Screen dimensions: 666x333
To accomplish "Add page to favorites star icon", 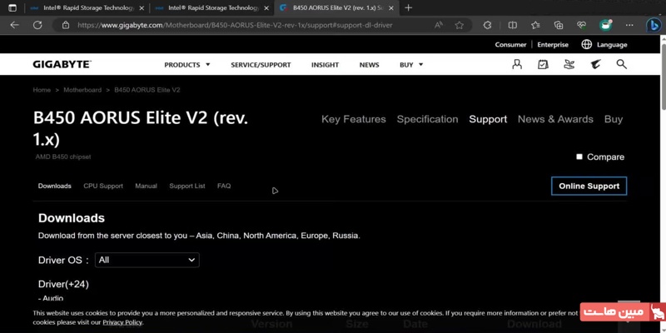I will [x=460, y=25].
